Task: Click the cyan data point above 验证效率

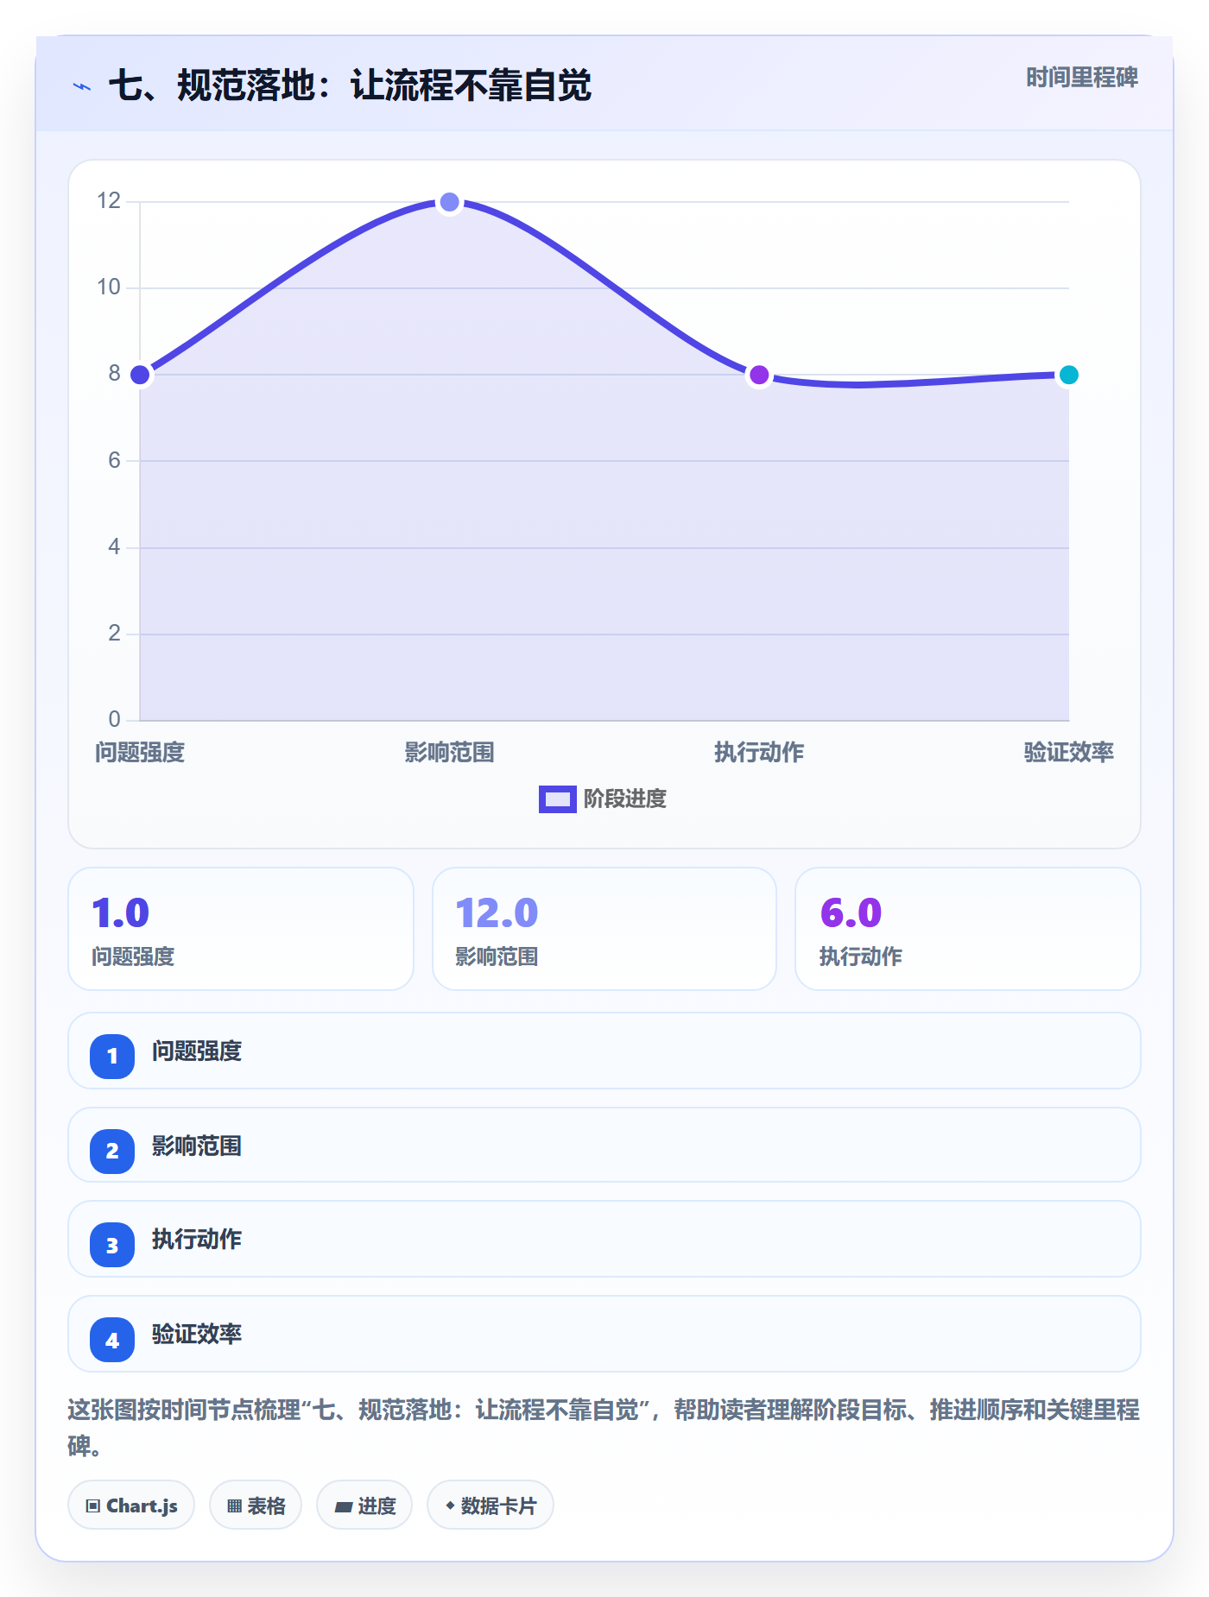Action: click(1069, 375)
